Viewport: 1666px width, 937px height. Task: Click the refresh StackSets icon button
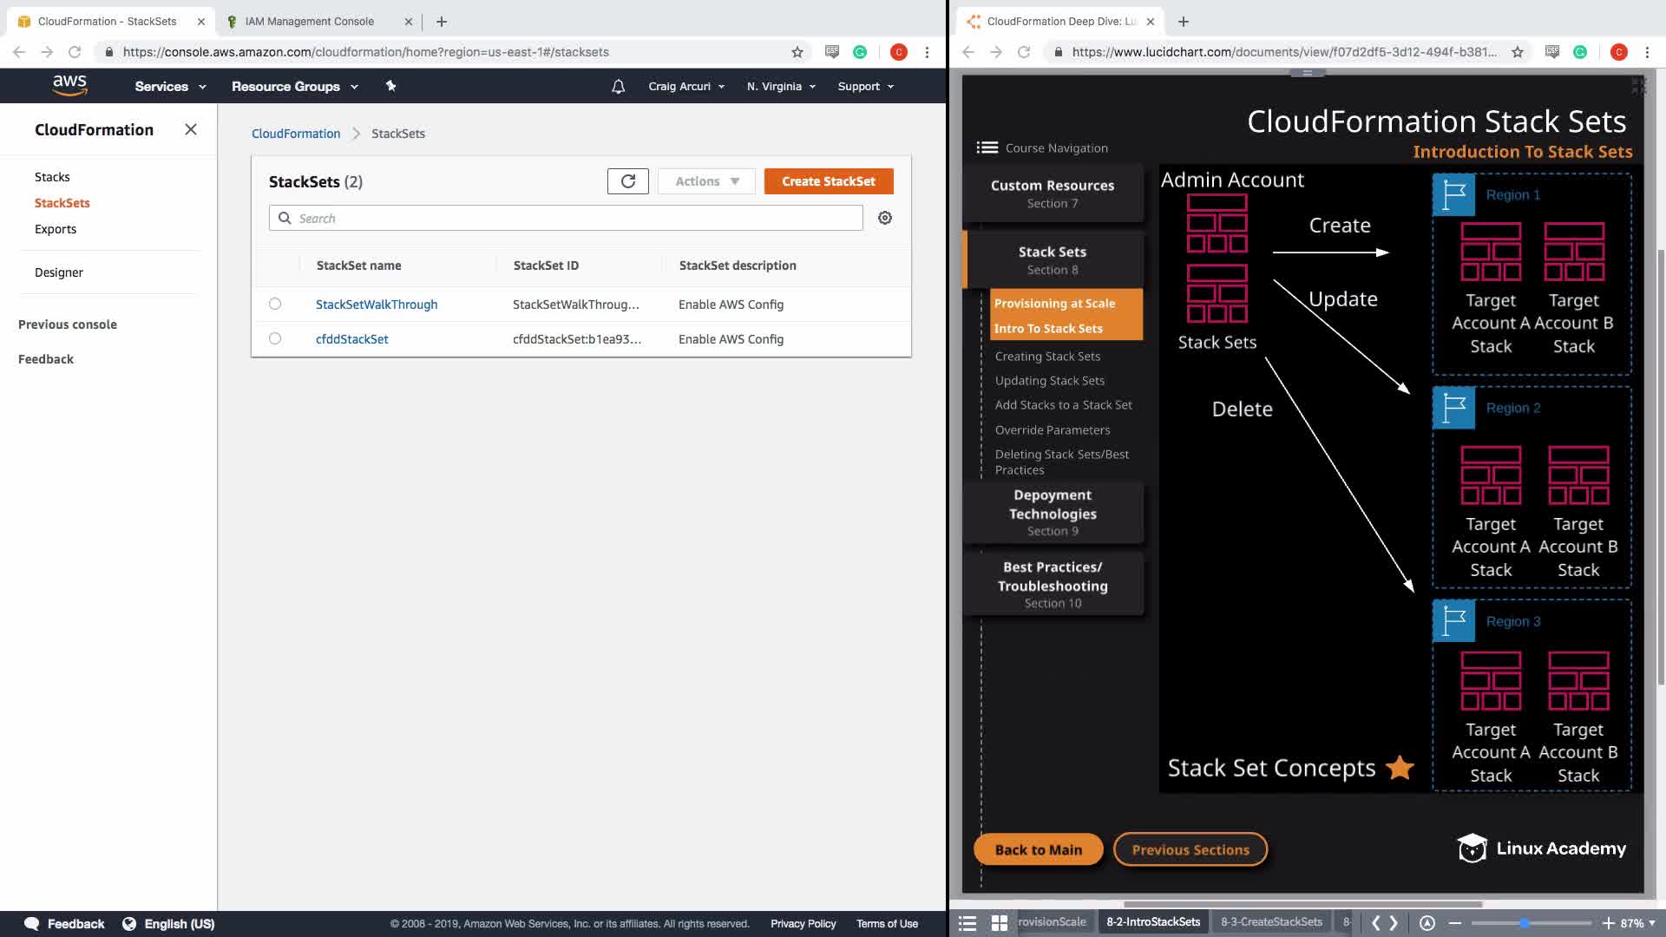[627, 181]
